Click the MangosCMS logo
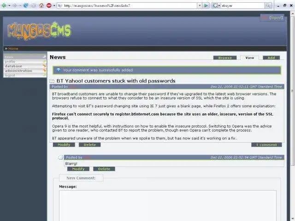The image size is (295, 221). [39, 30]
